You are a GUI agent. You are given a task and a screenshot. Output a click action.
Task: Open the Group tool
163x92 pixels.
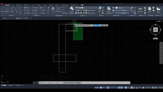tap(131, 9)
